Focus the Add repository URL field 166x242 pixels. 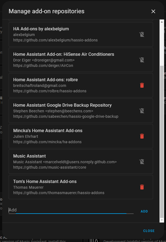(71, 210)
